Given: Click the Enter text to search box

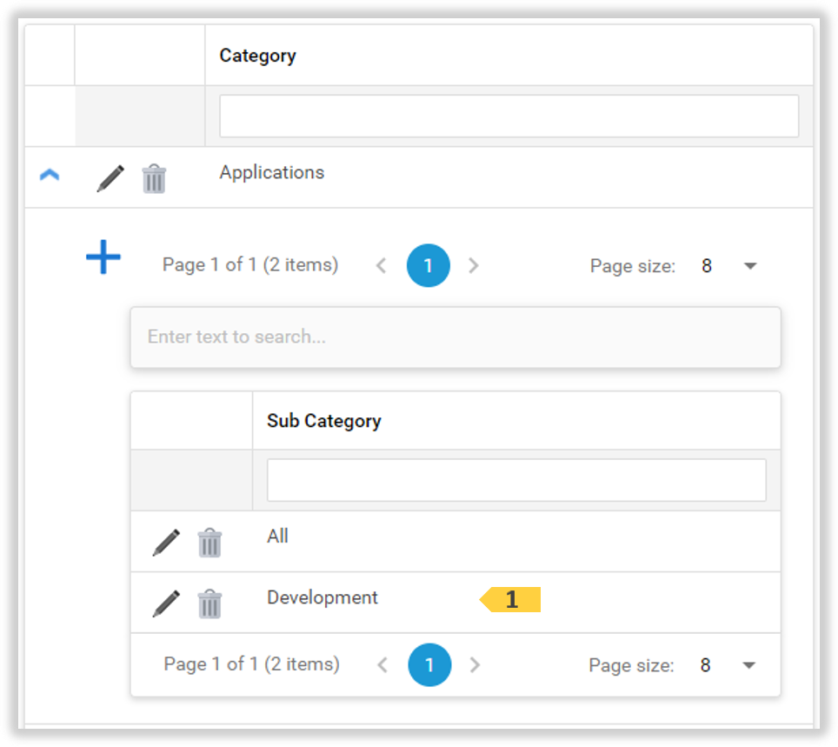Looking at the screenshot, I should [456, 337].
